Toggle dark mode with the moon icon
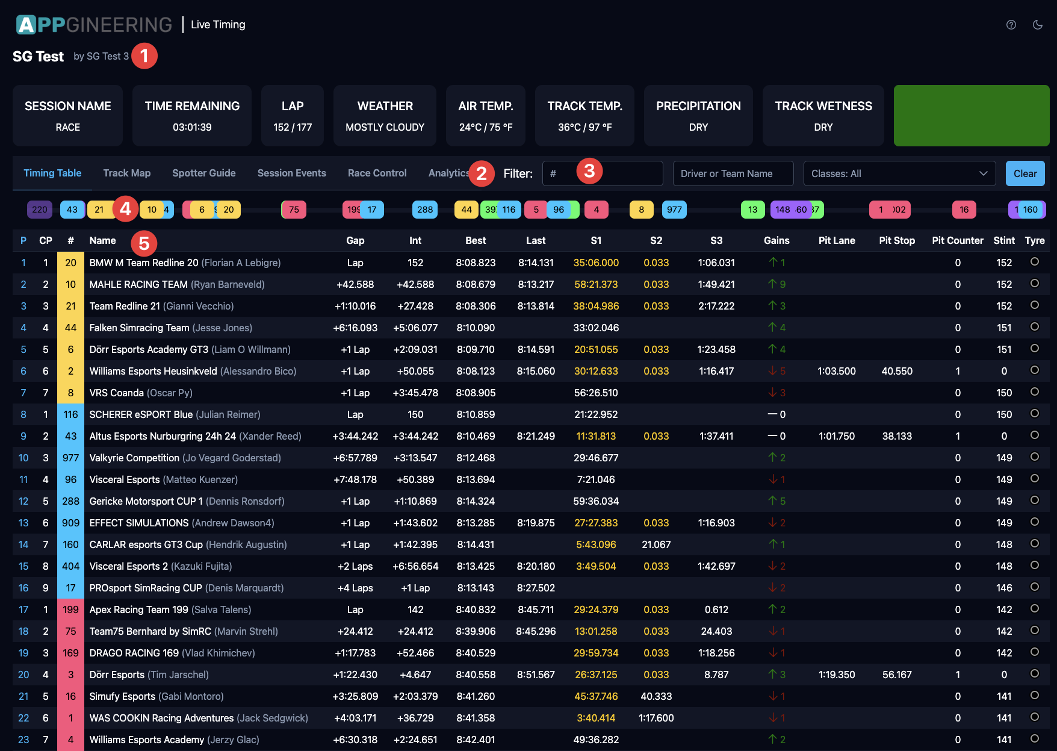The height and width of the screenshot is (751, 1057). pos(1038,25)
